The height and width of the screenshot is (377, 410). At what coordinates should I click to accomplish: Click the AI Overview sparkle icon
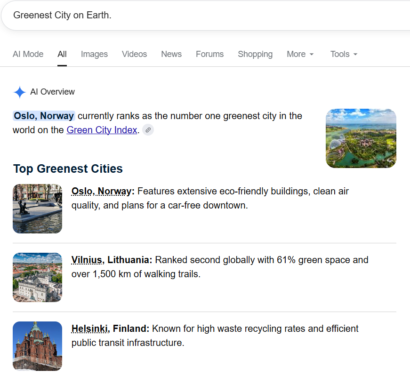[20, 92]
